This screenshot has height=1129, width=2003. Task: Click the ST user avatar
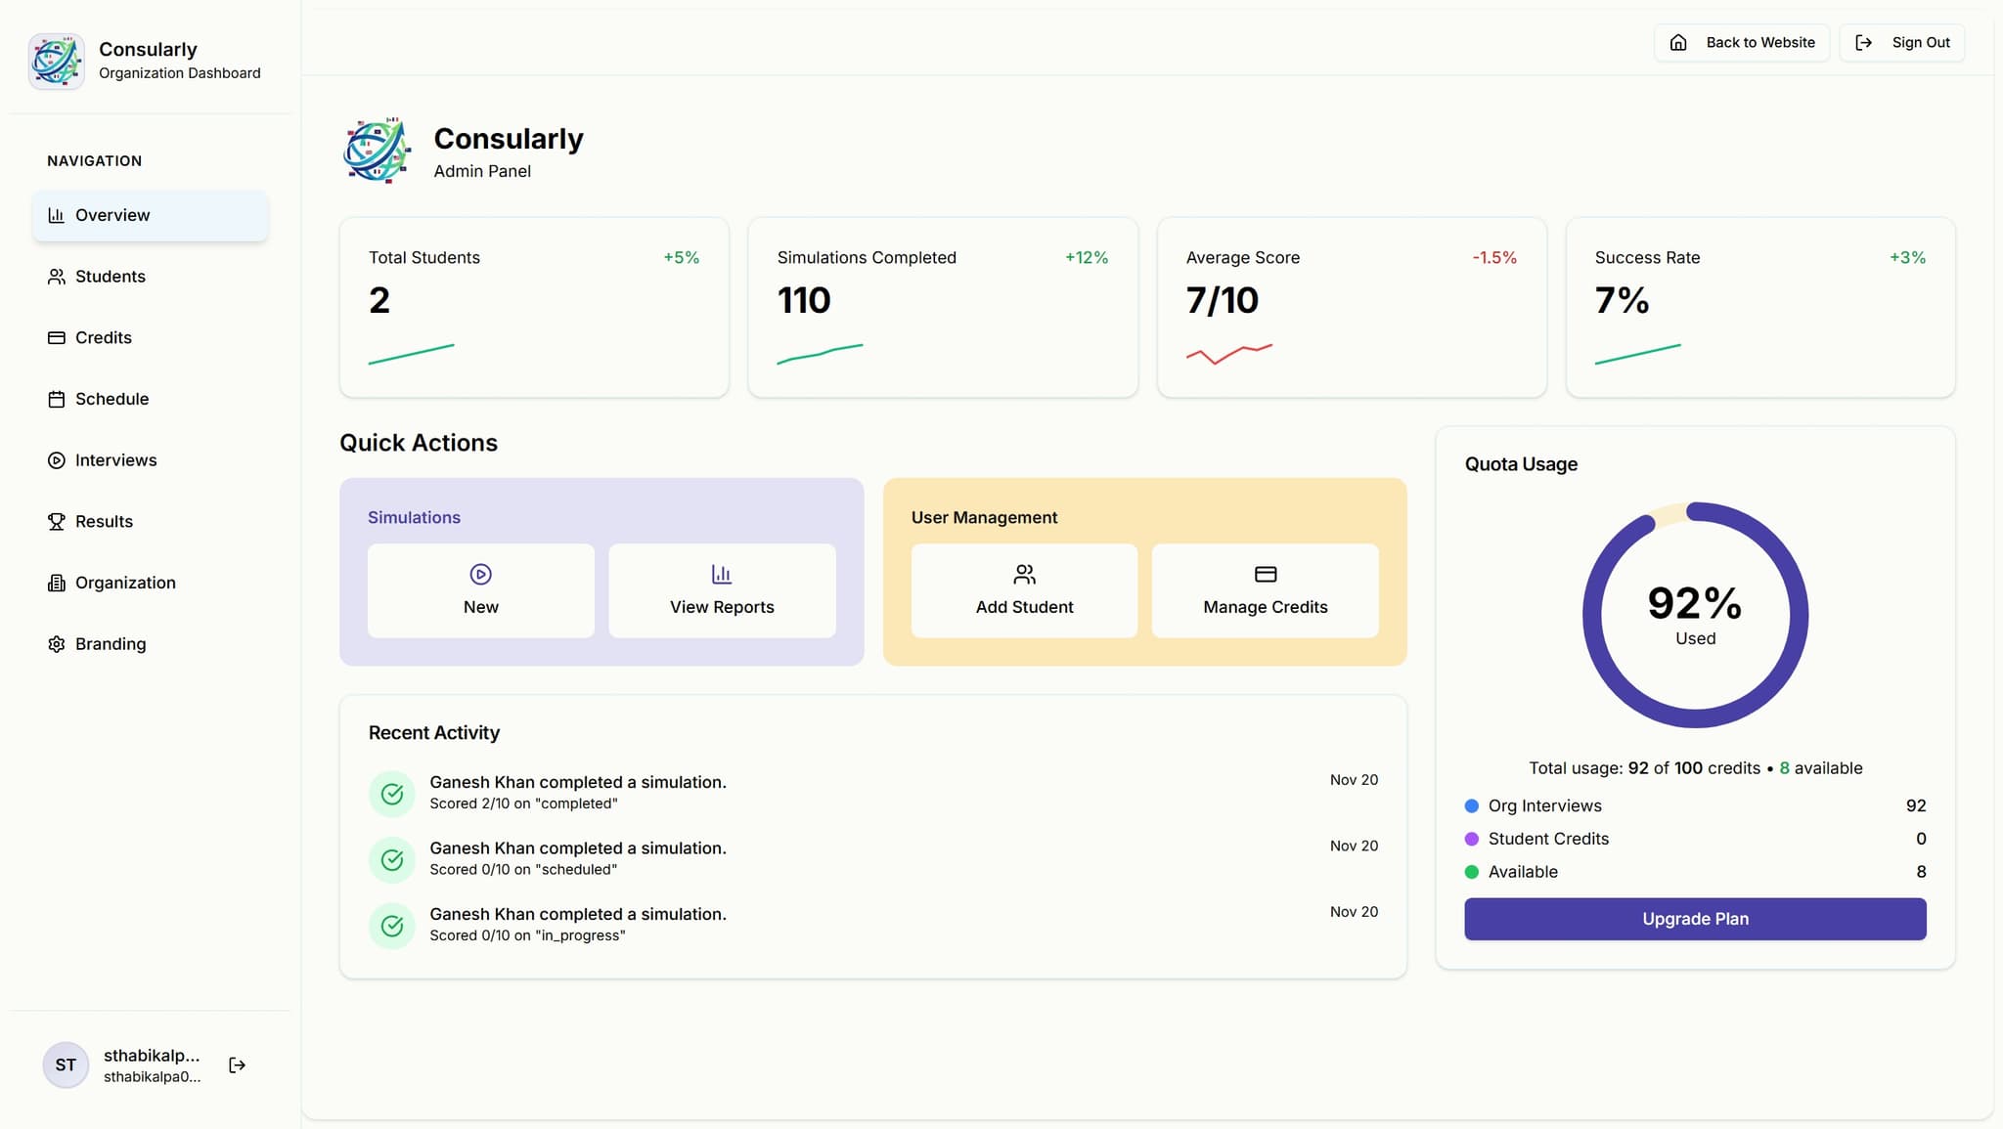(x=66, y=1064)
